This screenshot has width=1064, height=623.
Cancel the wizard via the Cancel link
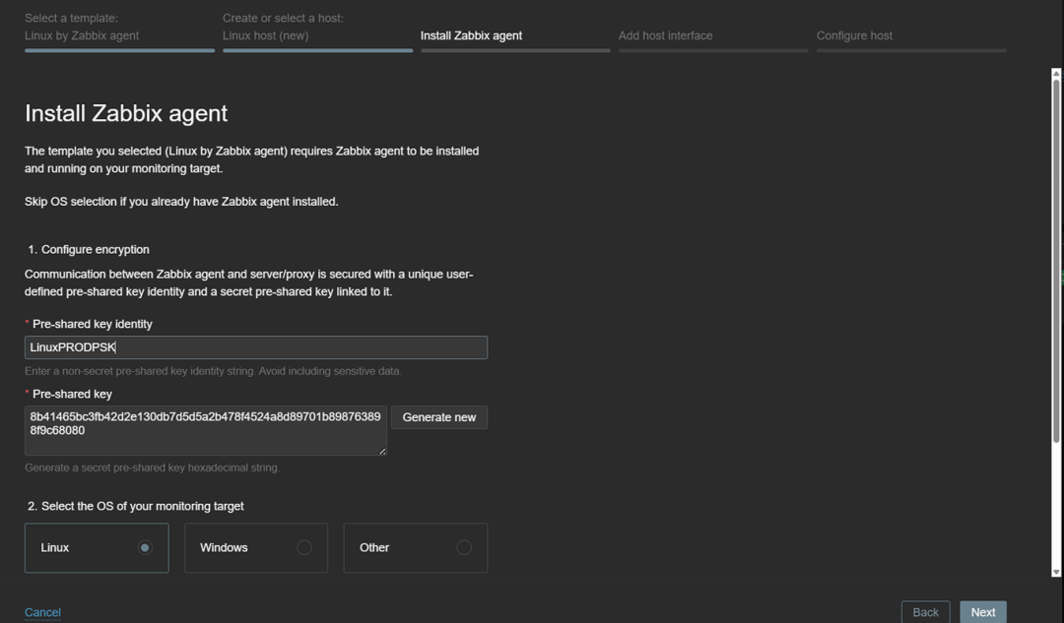42,612
